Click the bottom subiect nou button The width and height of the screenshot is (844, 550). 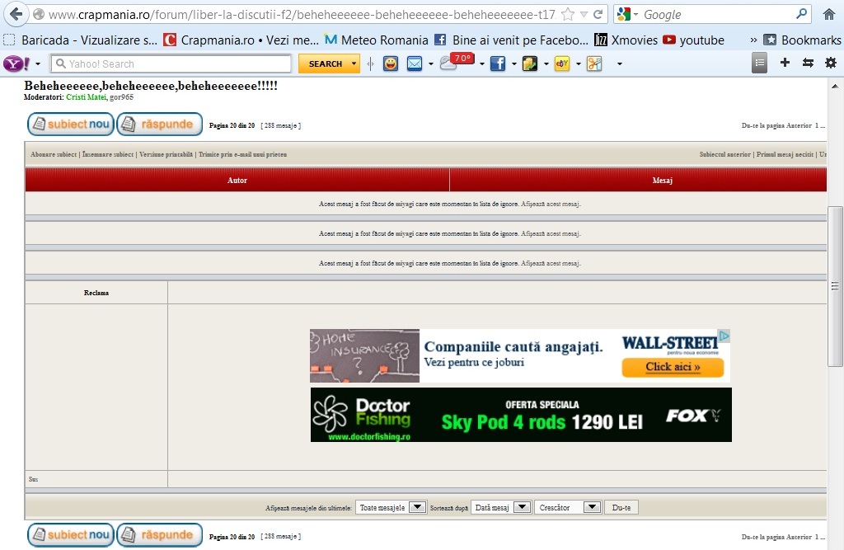coord(71,534)
